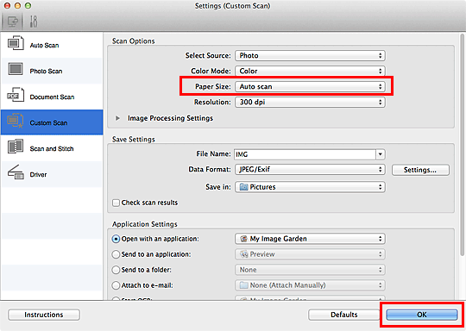Open the Resolution dropdown
This screenshot has height=331, width=466.
pyautogui.click(x=310, y=102)
